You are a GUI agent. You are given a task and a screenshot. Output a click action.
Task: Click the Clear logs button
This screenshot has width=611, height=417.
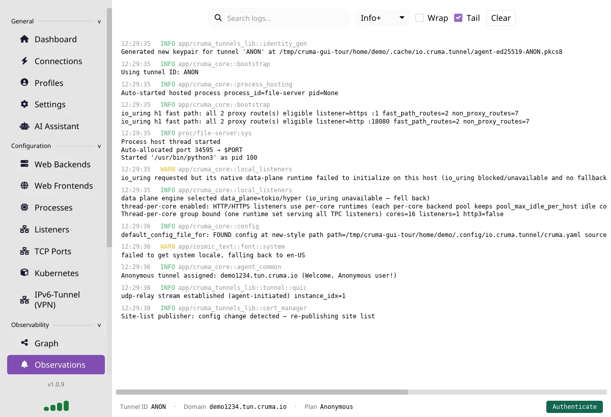(501, 18)
